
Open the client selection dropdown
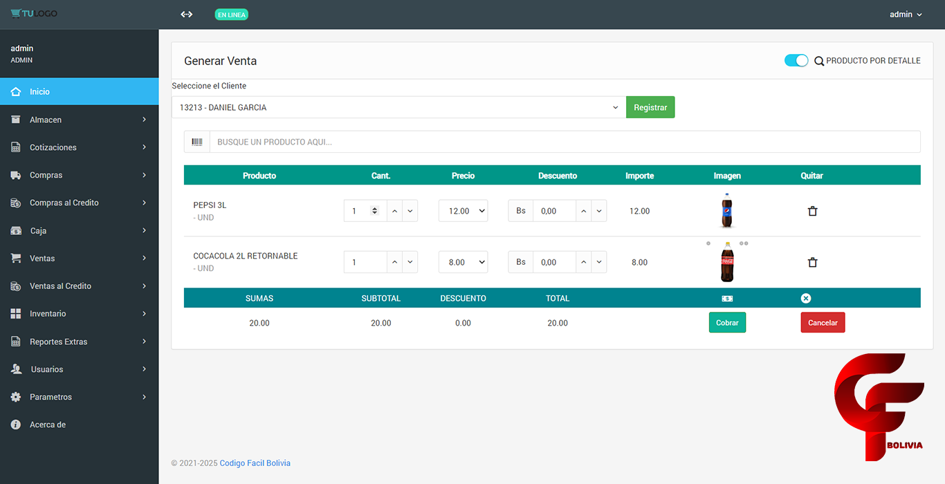pyautogui.click(x=398, y=107)
